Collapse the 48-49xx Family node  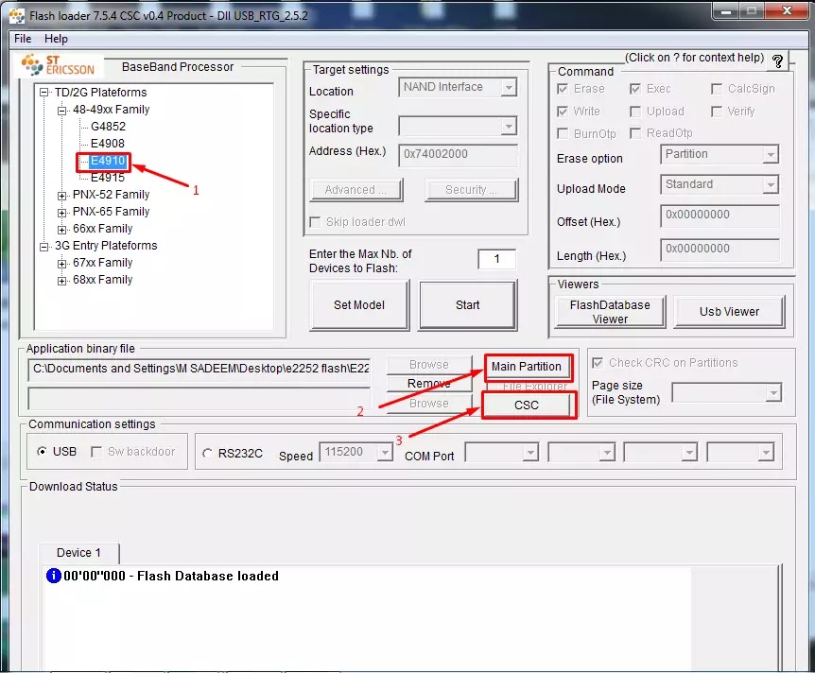coord(61,110)
